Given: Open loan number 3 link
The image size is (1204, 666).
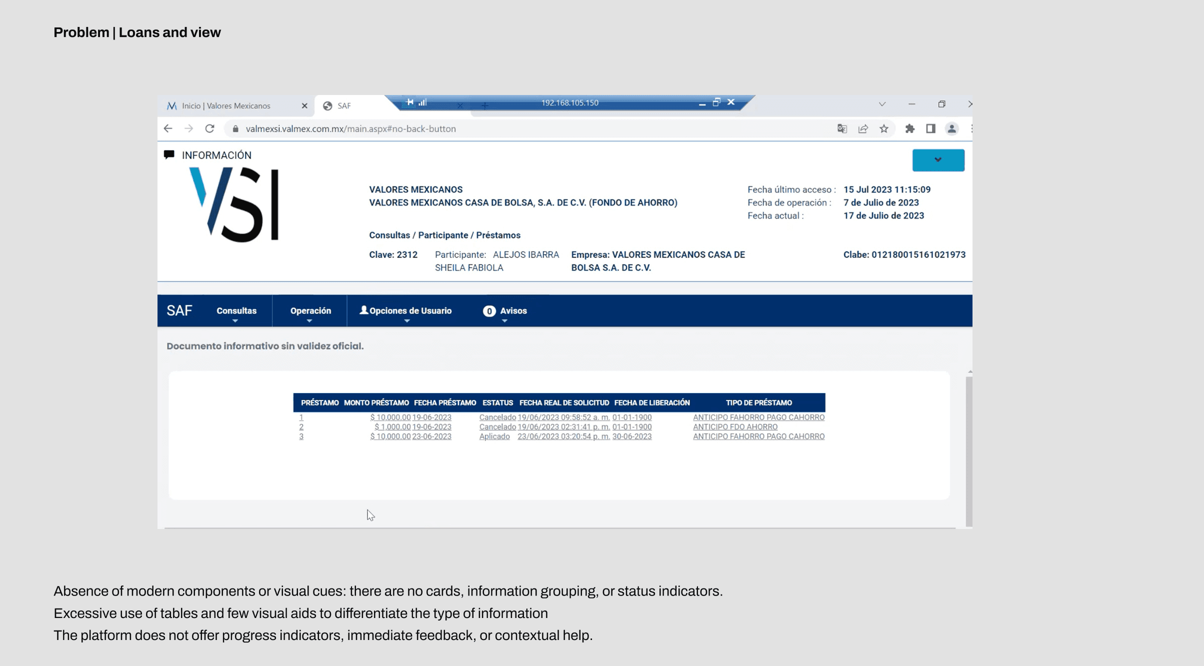Looking at the screenshot, I should pos(301,436).
